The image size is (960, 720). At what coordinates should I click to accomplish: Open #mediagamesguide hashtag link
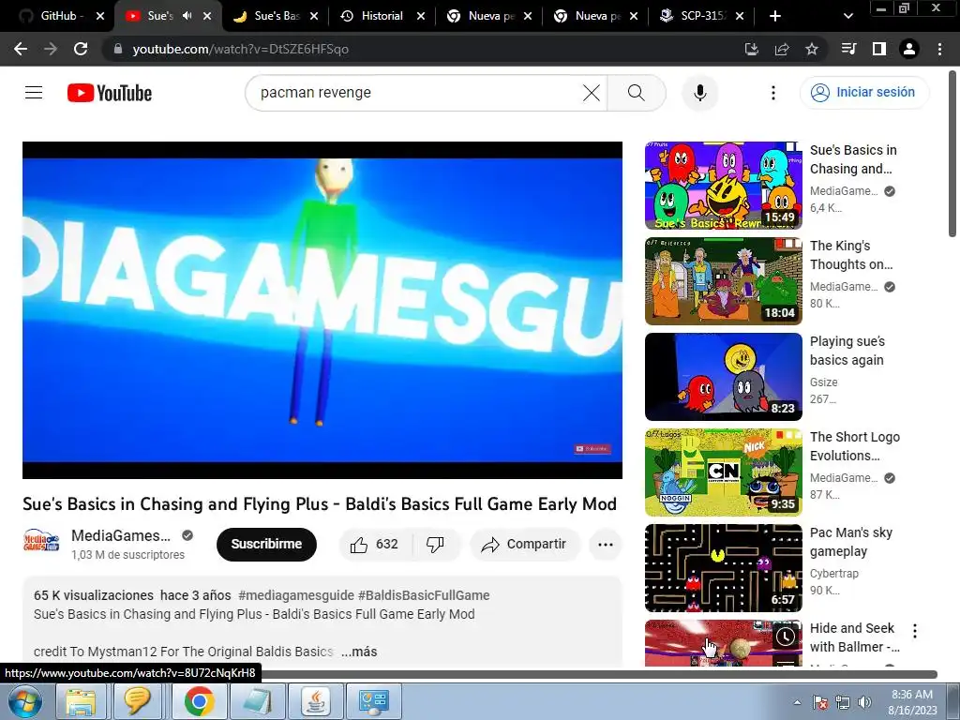pos(296,595)
